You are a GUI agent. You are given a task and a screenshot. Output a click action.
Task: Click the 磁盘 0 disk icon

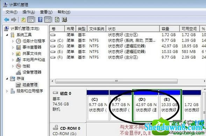tap(56, 93)
